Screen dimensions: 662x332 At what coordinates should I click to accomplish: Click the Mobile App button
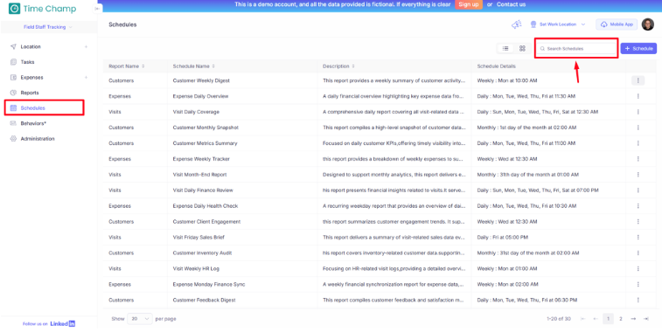[617, 24]
